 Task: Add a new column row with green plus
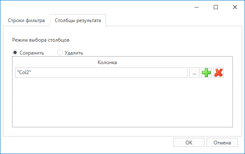tap(206, 73)
